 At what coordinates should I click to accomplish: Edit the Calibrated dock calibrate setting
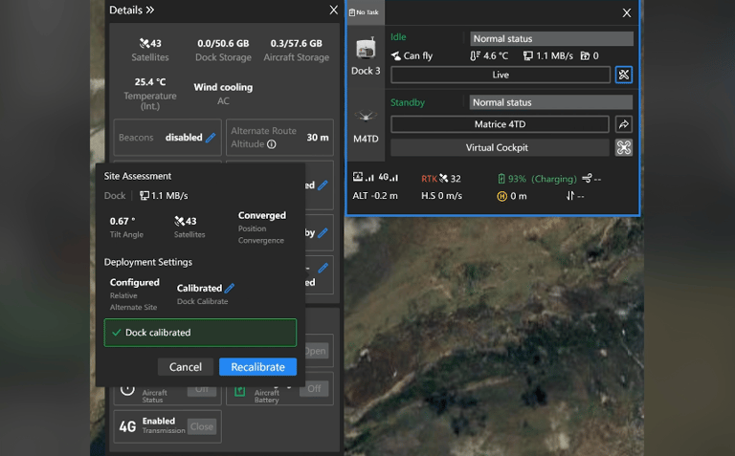tap(230, 288)
